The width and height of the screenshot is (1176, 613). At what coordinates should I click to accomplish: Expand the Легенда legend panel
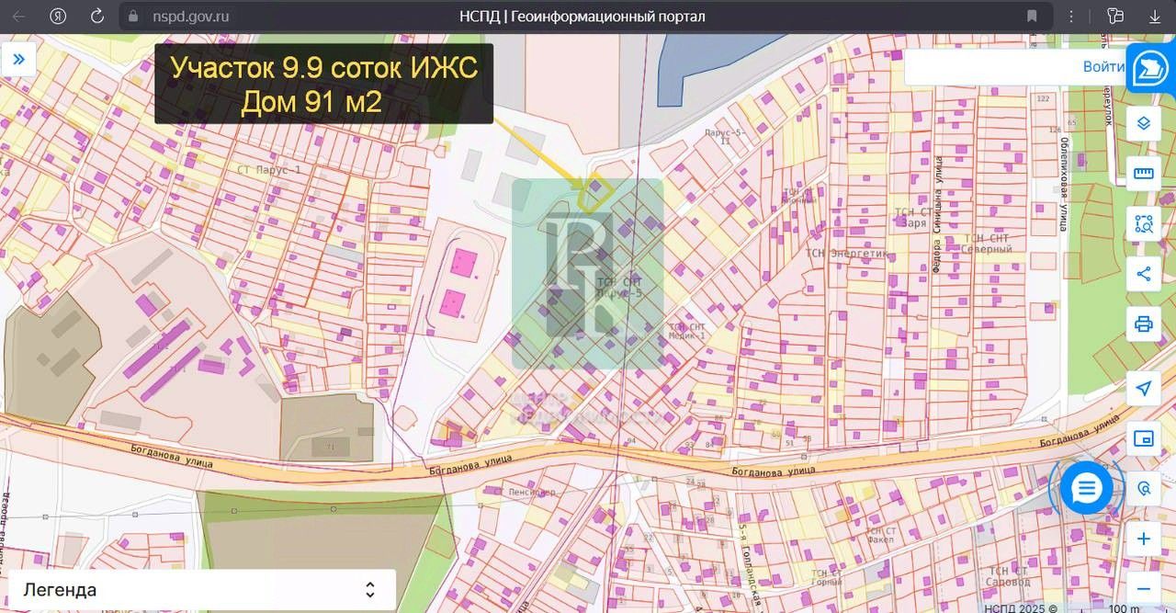coord(200,590)
